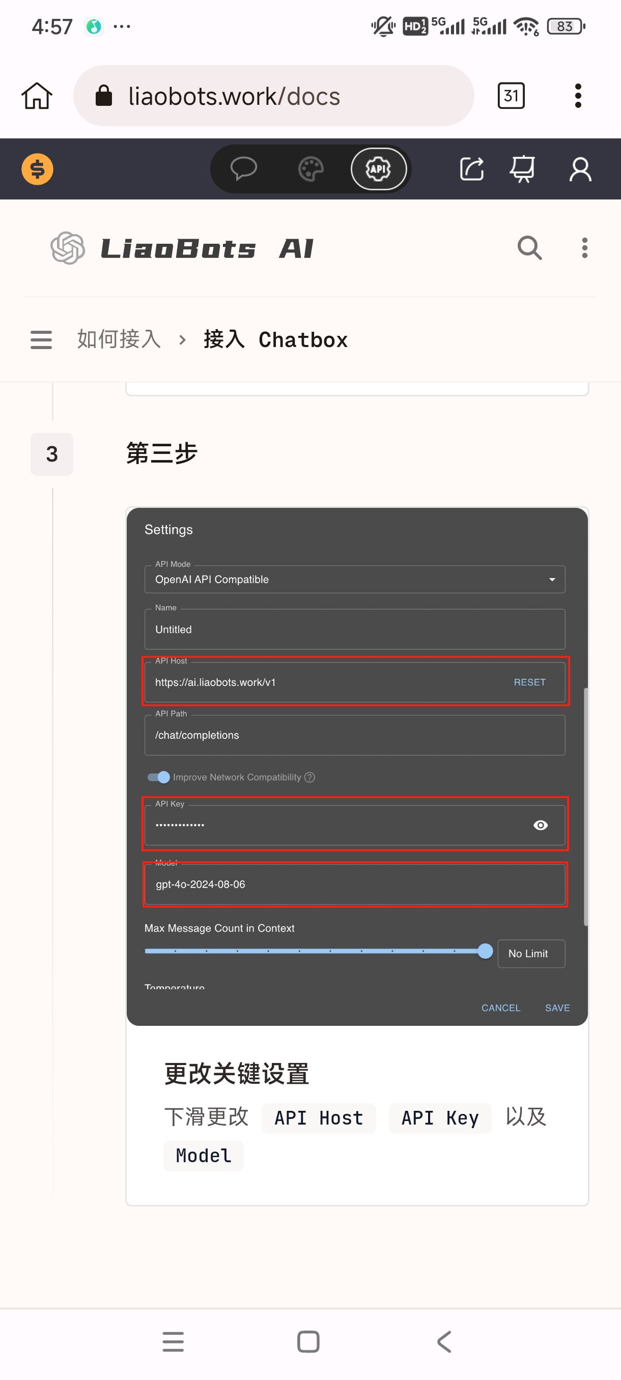
Task: Click the presentation board icon
Action: coord(522,169)
